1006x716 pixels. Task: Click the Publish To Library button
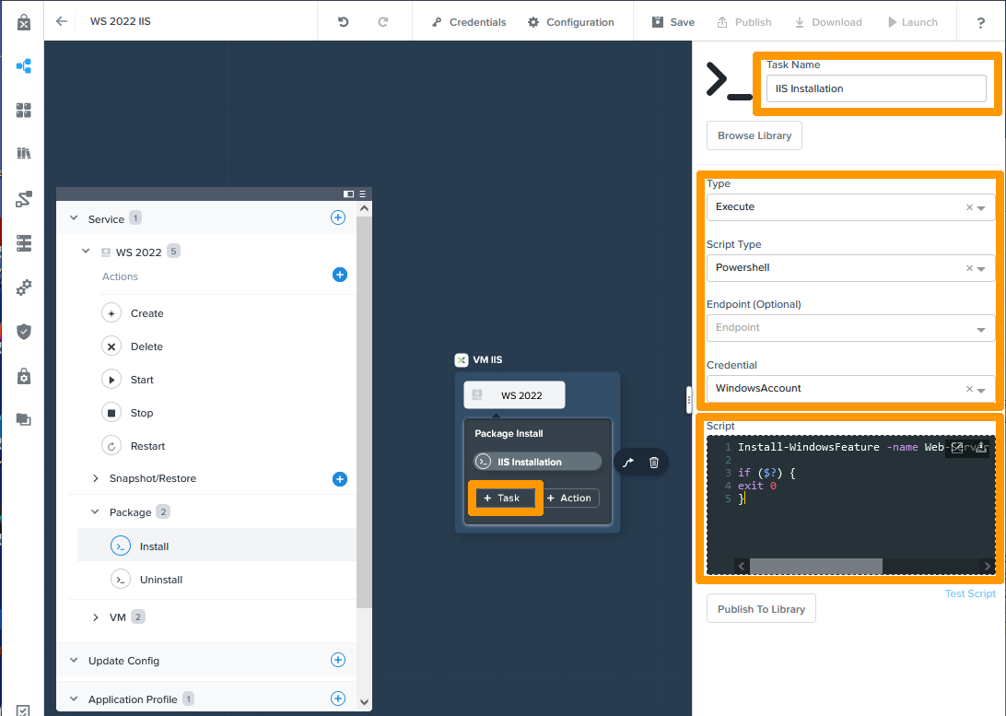pos(761,608)
